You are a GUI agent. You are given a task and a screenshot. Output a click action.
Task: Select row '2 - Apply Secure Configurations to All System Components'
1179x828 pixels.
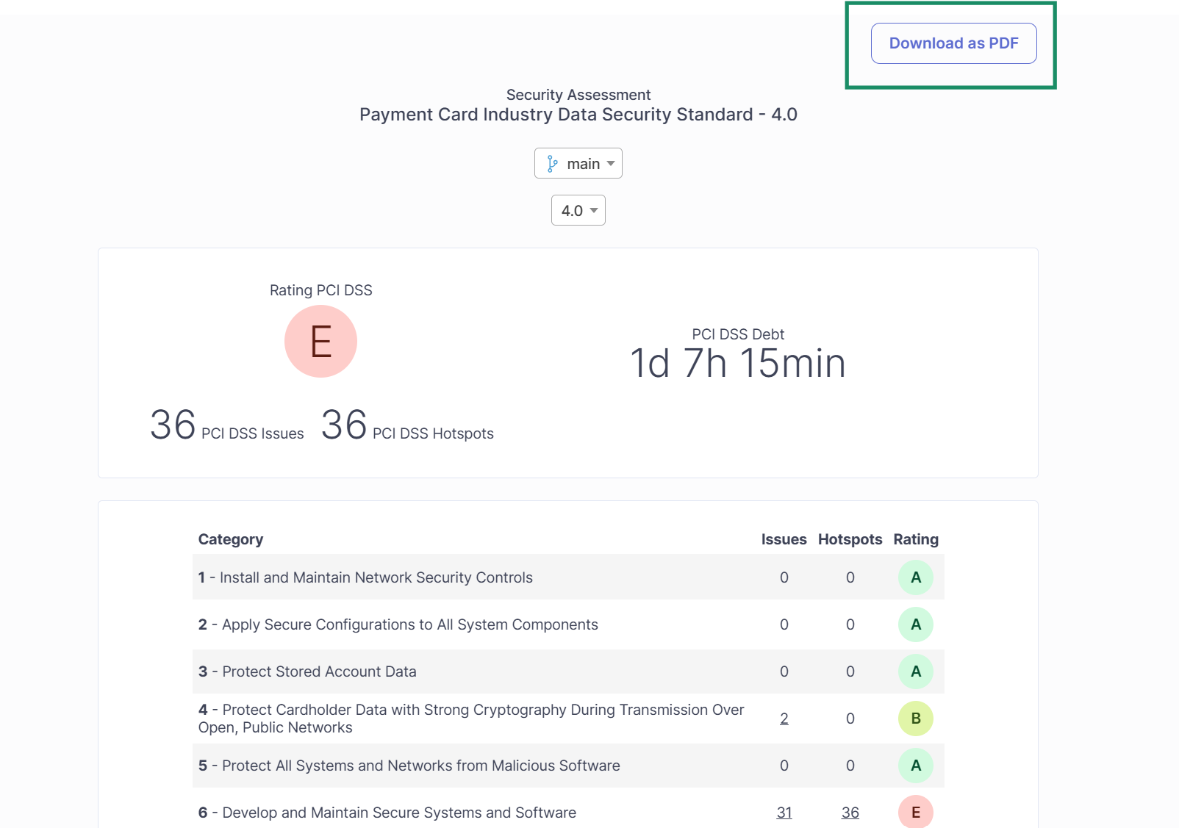tap(568, 624)
